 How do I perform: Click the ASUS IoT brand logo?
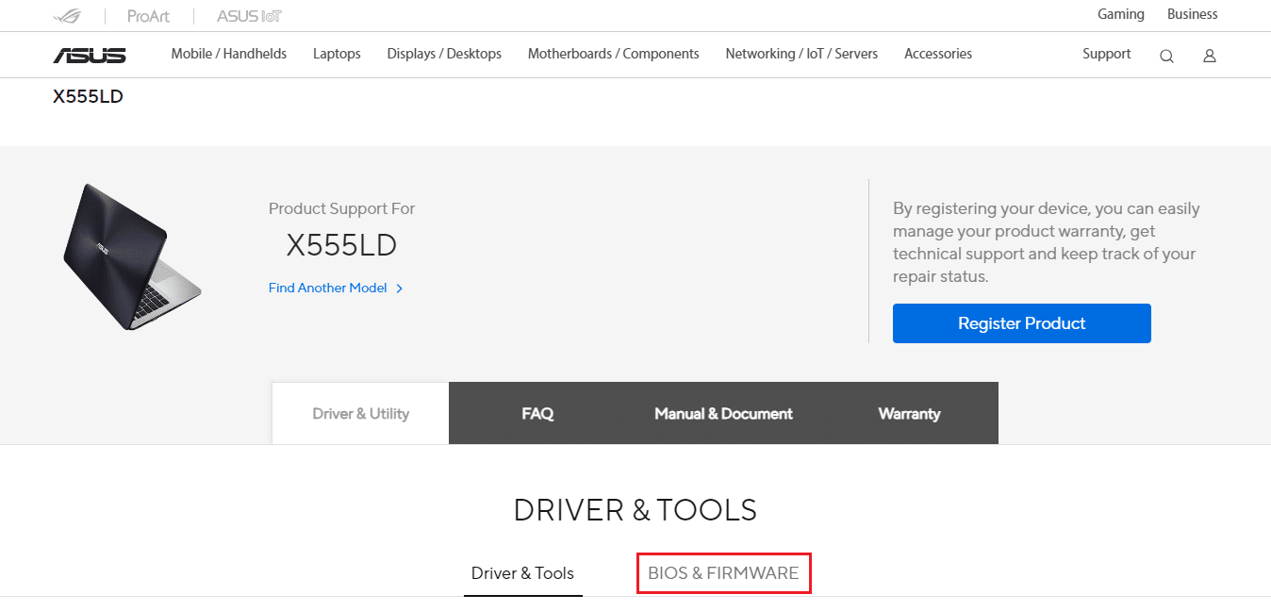249,16
